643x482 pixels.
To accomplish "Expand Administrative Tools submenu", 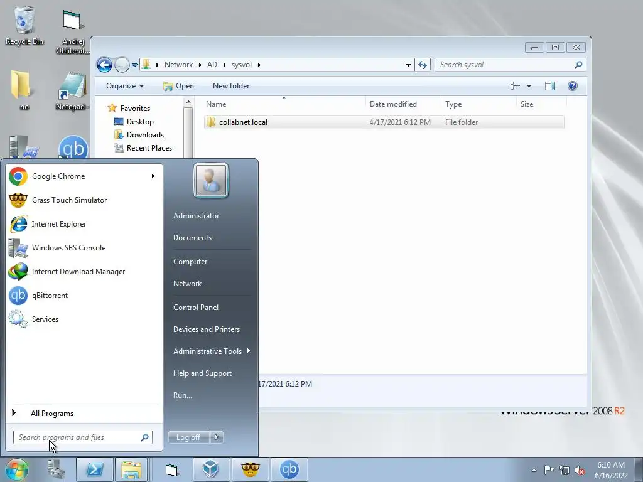I will pos(211,351).
